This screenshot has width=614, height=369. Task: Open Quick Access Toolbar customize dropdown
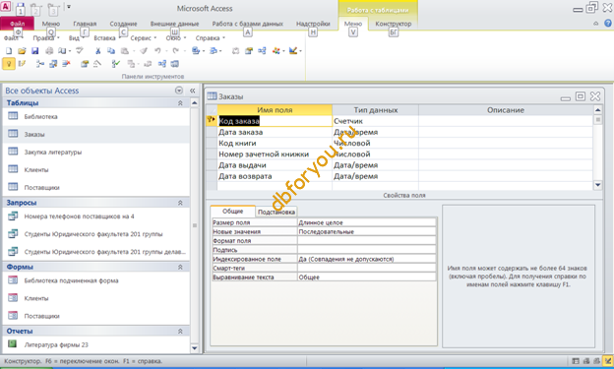coord(69,7)
